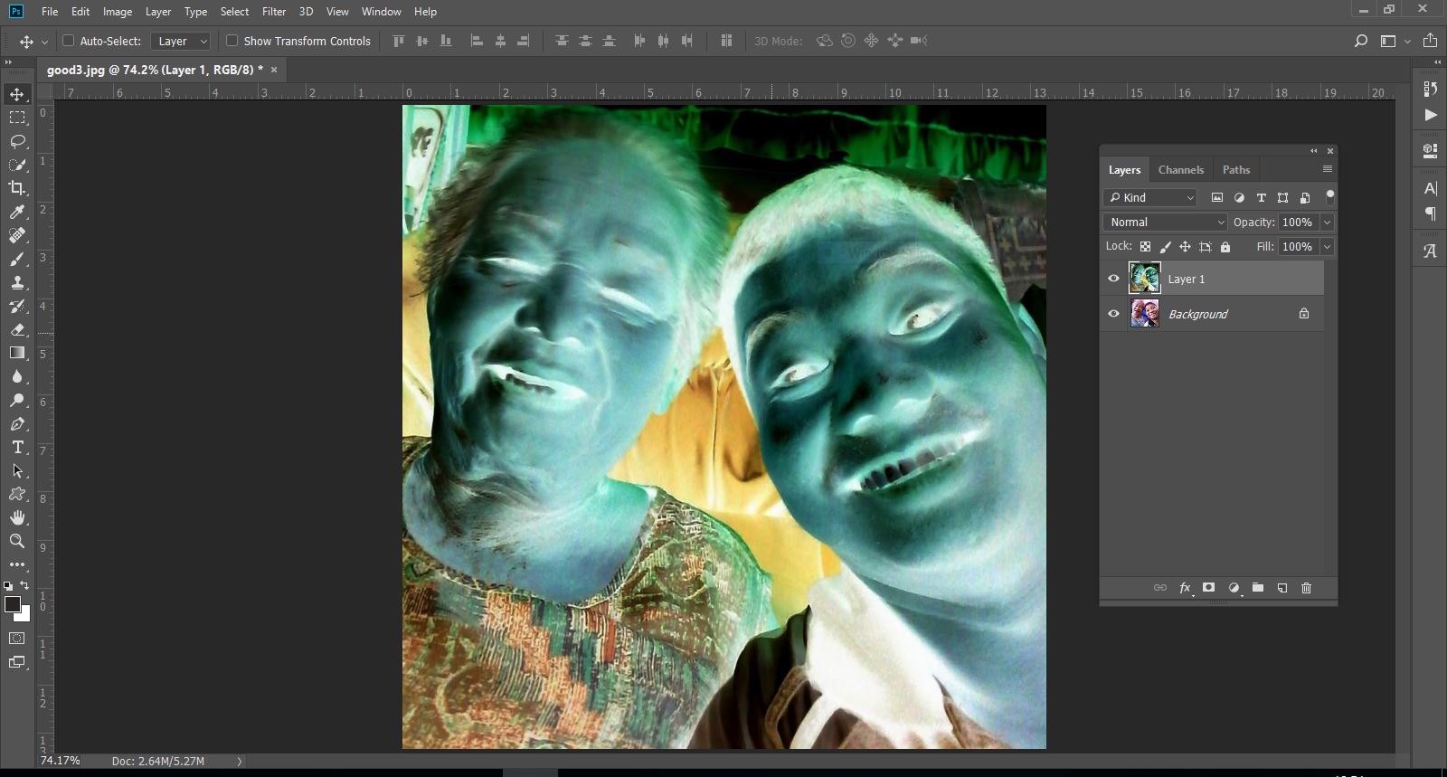The width and height of the screenshot is (1447, 777).
Task: Click the Layer 1 thumbnail
Action: point(1145,279)
